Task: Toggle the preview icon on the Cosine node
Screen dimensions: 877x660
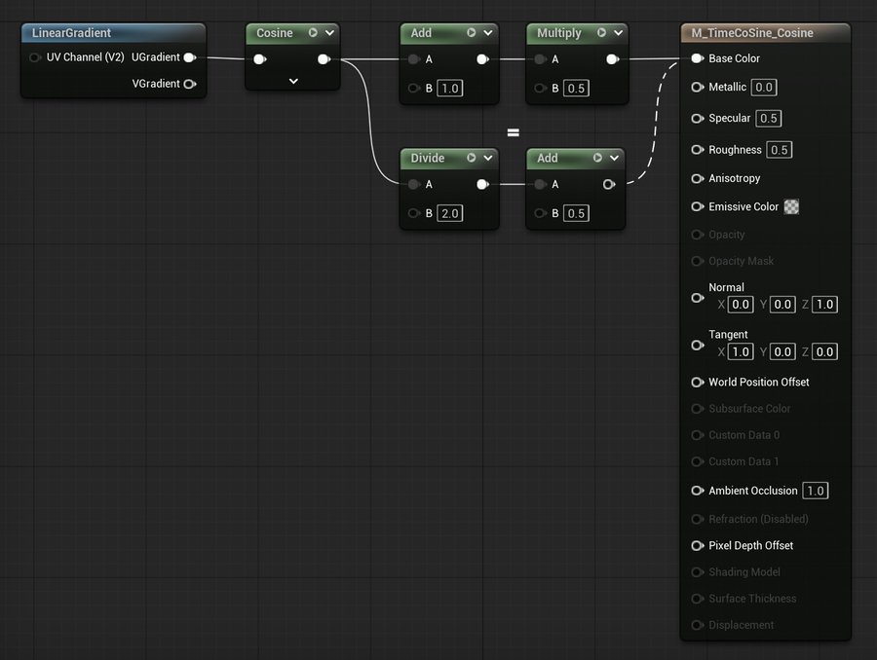Action: tap(313, 33)
